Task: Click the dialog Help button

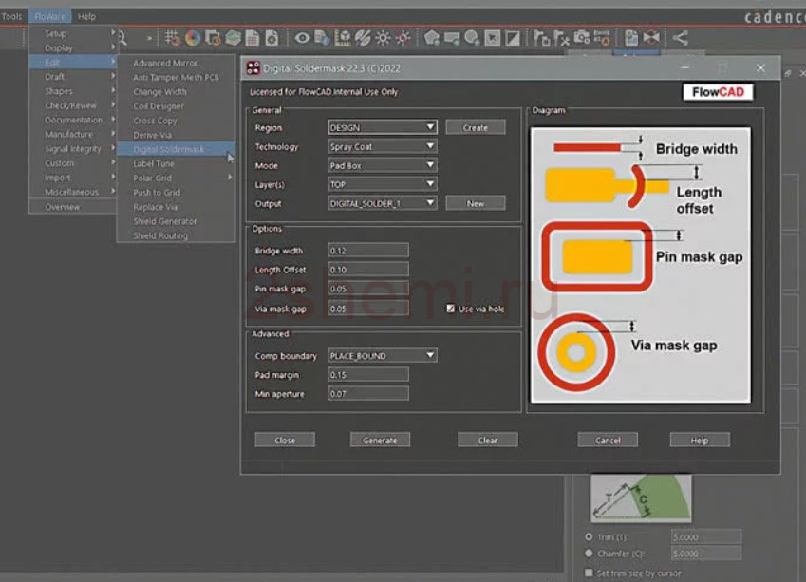Action: [x=700, y=441]
